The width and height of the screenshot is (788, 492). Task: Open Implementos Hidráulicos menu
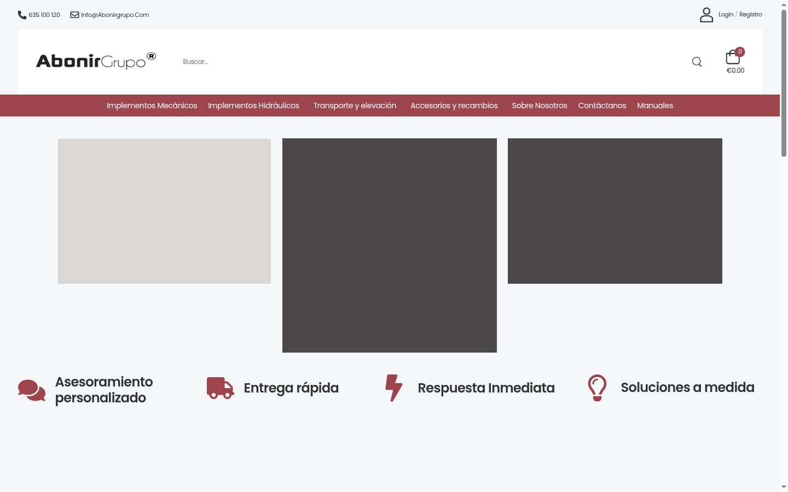click(253, 106)
